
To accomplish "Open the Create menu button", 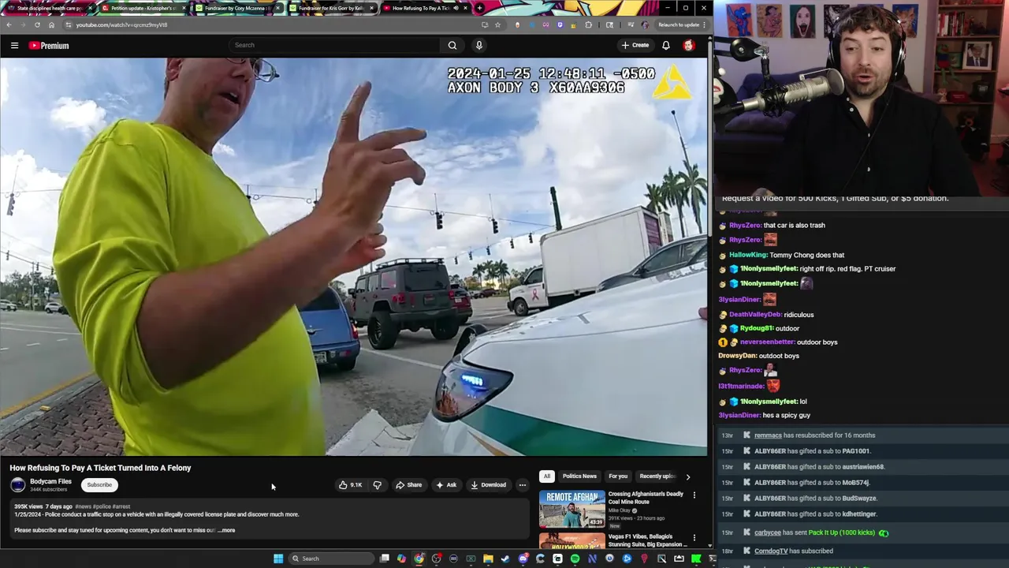I will point(635,45).
